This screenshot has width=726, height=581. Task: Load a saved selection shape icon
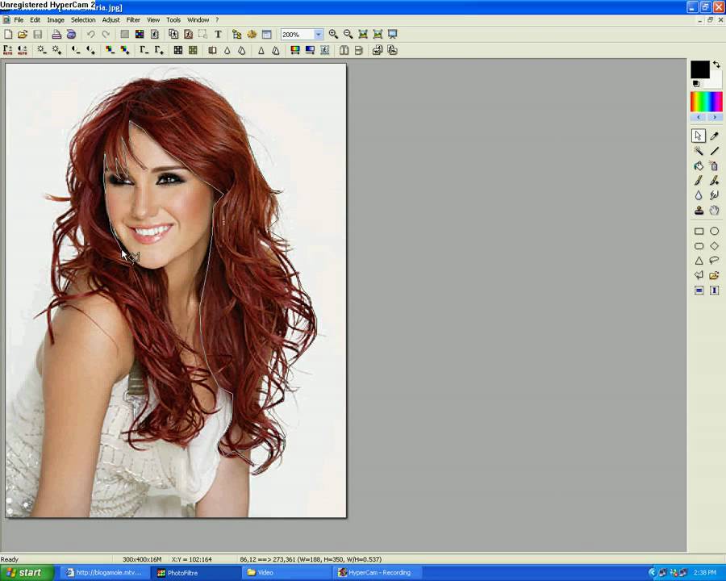[x=714, y=275]
